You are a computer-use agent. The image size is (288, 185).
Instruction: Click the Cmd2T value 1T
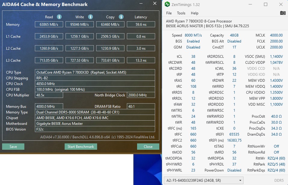(x=234, y=47)
